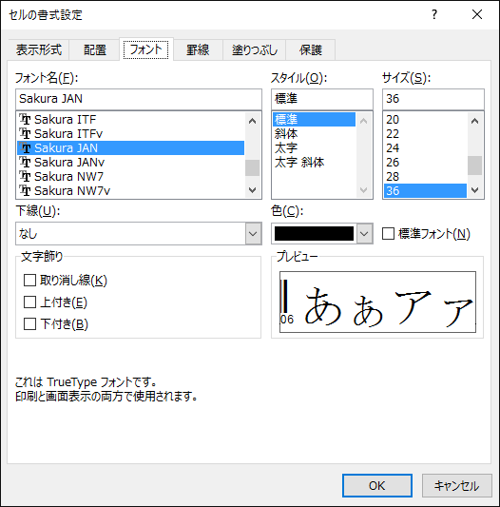Select Sakura ITF in the font list
This screenshot has height=507, width=500.
click(x=130, y=119)
